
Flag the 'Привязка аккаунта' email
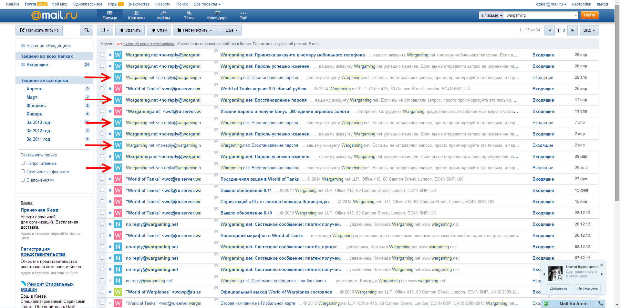pos(216,52)
